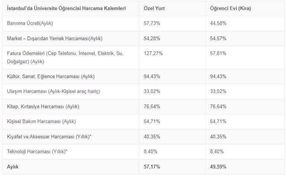Click the Teknoloji Harcaması (Yıllık)* label
This screenshot has height=177, width=287.
[x=37, y=152]
